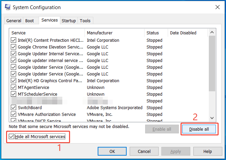Uncheck VMware Authorization Service checkbox
This screenshot has width=226, height=160.
[x=13, y=115]
